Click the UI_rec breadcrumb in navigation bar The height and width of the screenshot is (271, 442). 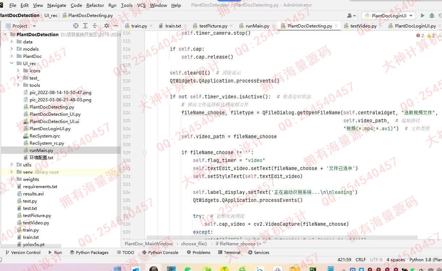[51, 16]
